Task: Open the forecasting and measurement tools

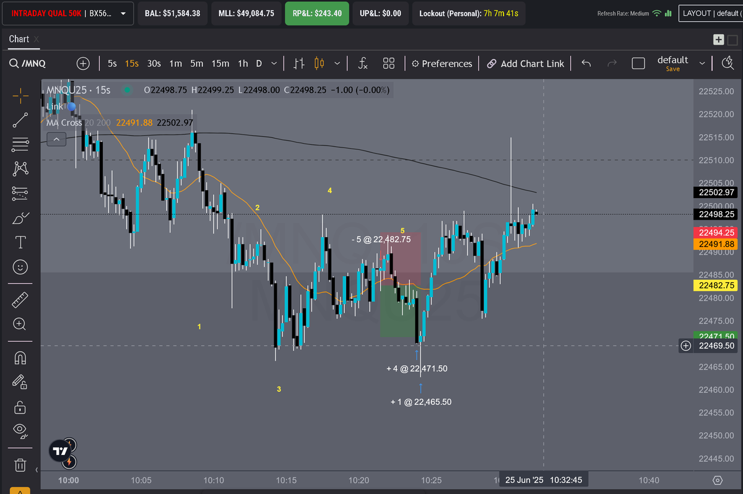Action: point(20,193)
